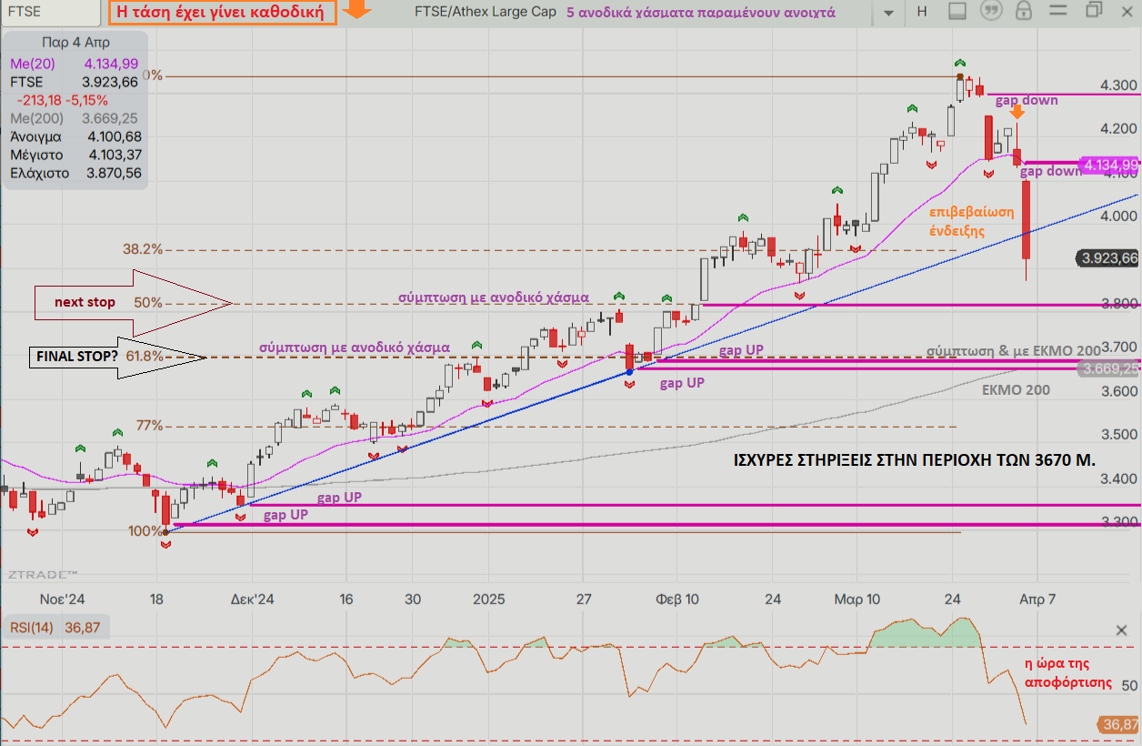Click the orange 36,87 RSI axis tag

click(x=1119, y=725)
